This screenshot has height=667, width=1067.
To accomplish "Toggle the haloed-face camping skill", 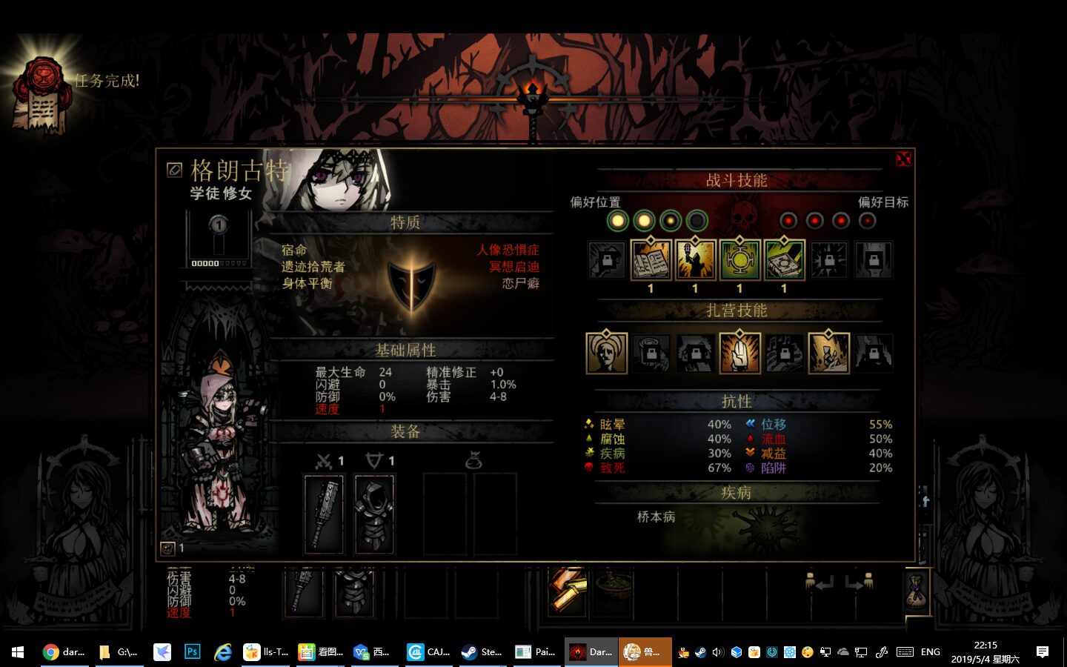I will point(607,352).
